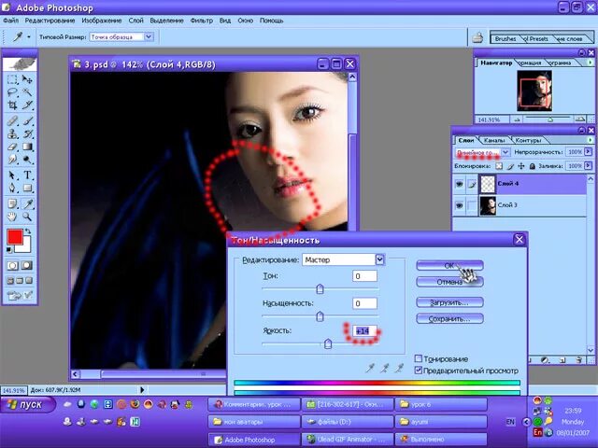
Task: Select the Gradient tool
Action: 27,147
